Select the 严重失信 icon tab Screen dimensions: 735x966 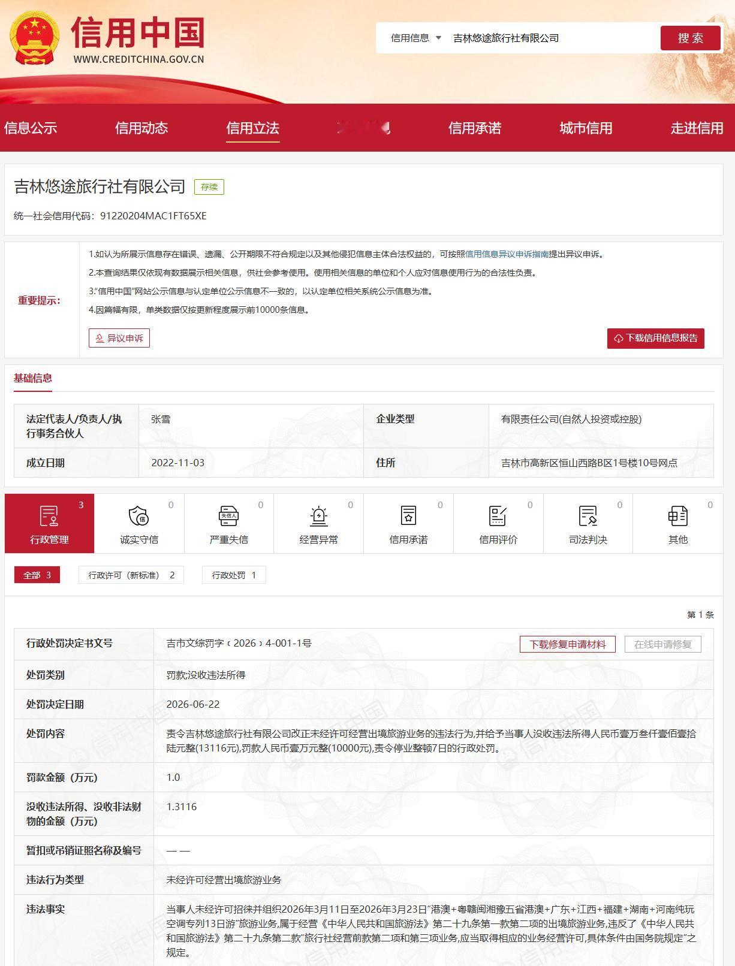tap(229, 523)
